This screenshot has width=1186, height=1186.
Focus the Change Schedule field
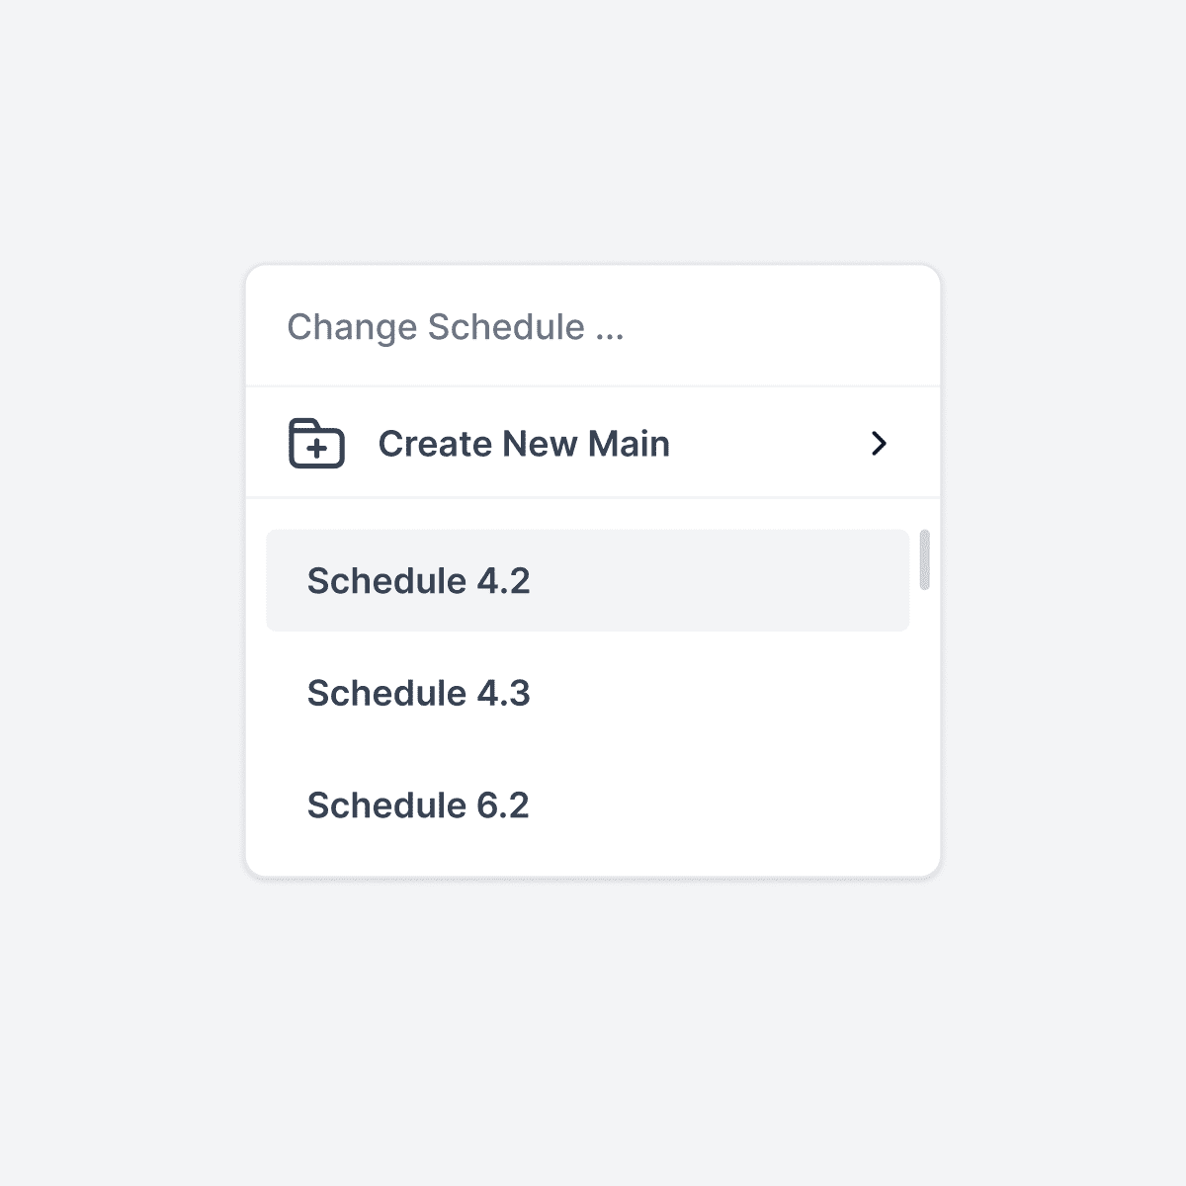pos(593,327)
